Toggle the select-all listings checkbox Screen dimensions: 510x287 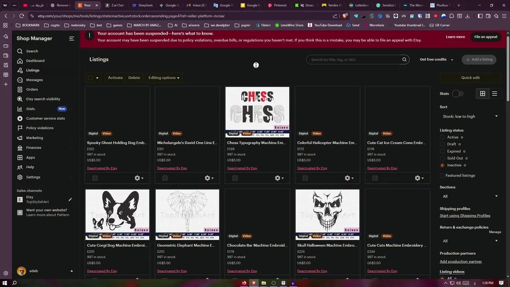click(x=90, y=78)
